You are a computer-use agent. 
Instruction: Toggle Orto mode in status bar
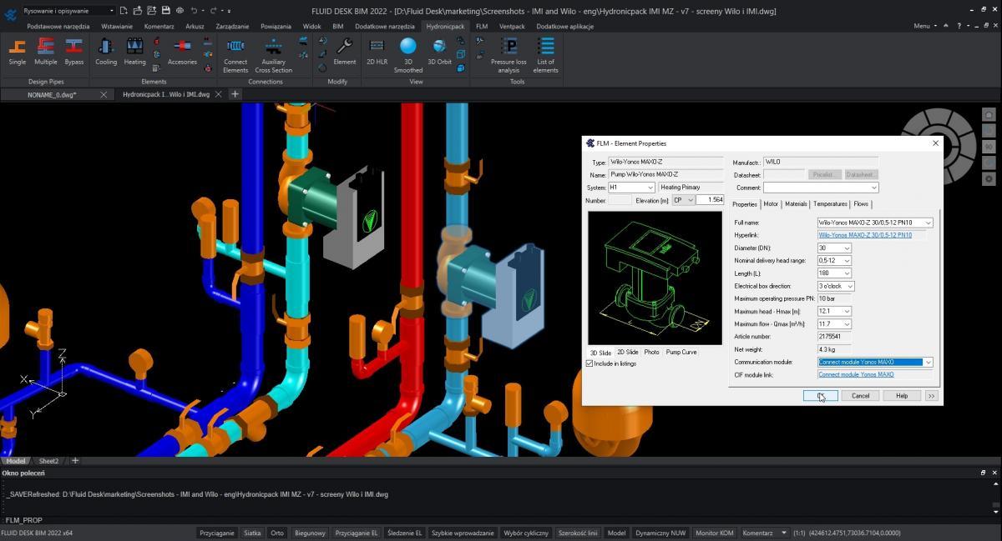277,533
